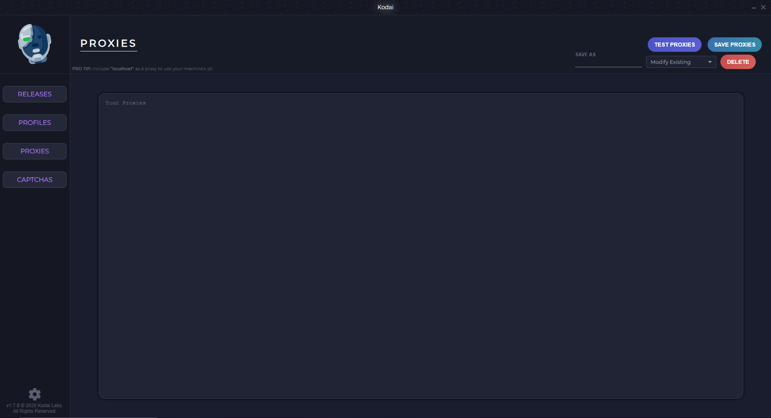Screen dimensions: 771x418
Task: Close the Kodai application window
Action: [763, 7]
